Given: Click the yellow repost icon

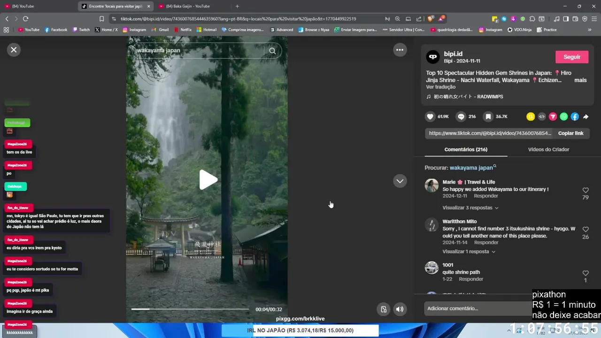Looking at the screenshot, I should point(531,116).
